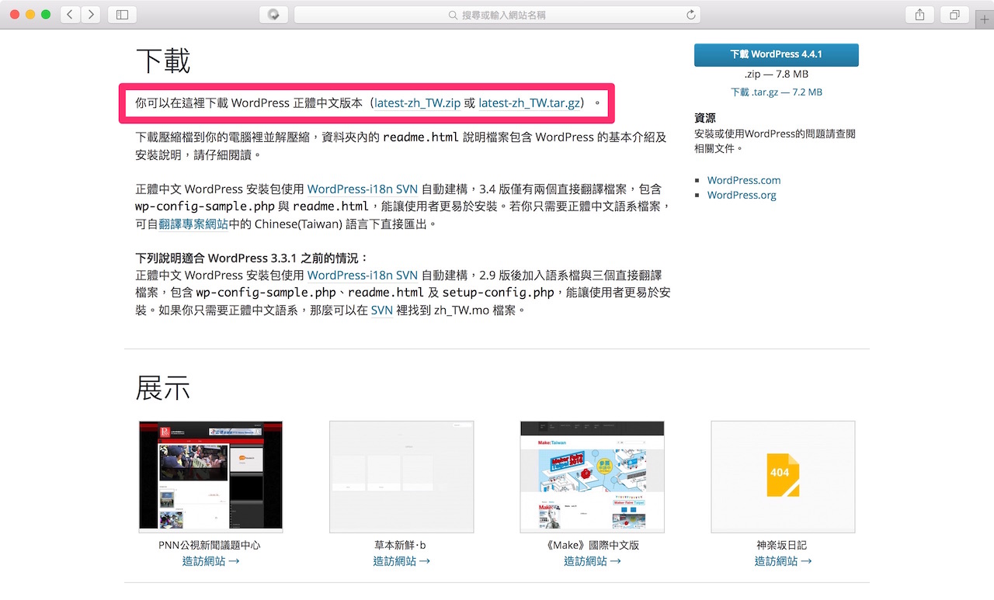The image size is (994, 600).
Task: Open 神楽坂日記 404 thumbnail
Action: [783, 477]
